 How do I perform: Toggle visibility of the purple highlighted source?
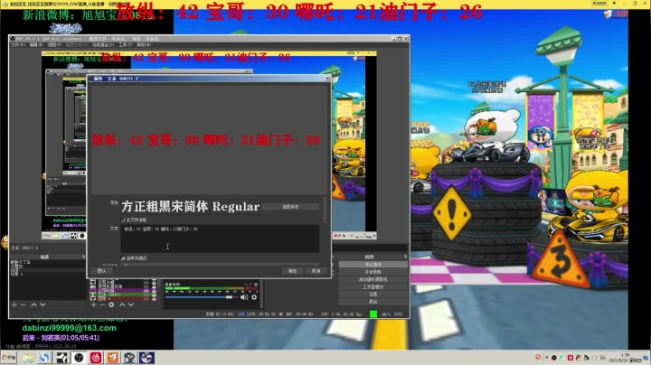click(x=146, y=291)
